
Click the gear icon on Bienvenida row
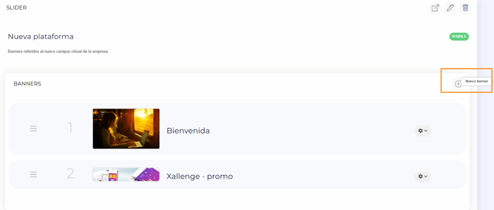pos(420,130)
